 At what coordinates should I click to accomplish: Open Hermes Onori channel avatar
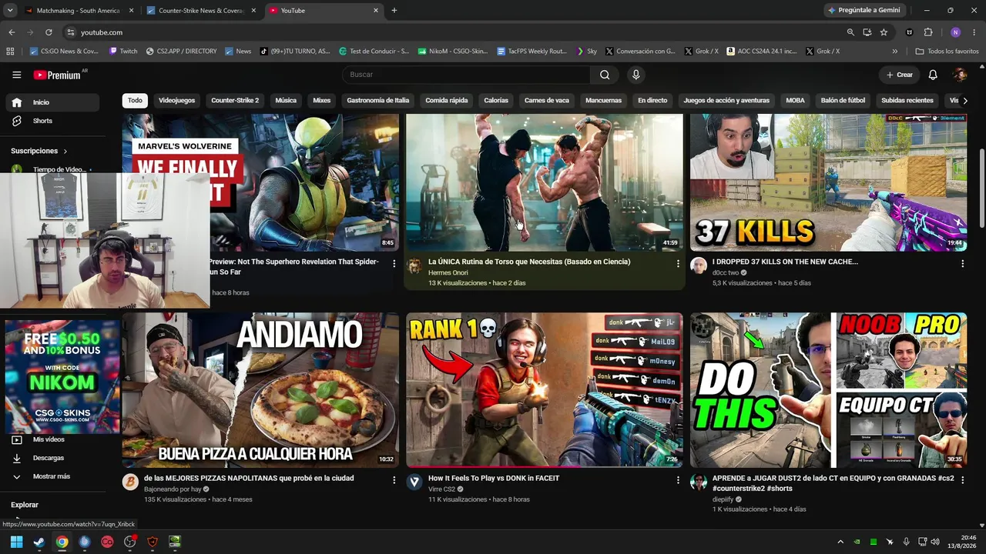coord(414,266)
